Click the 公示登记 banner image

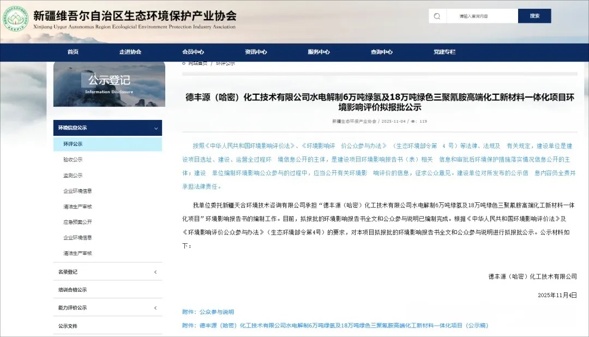[x=109, y=83]
